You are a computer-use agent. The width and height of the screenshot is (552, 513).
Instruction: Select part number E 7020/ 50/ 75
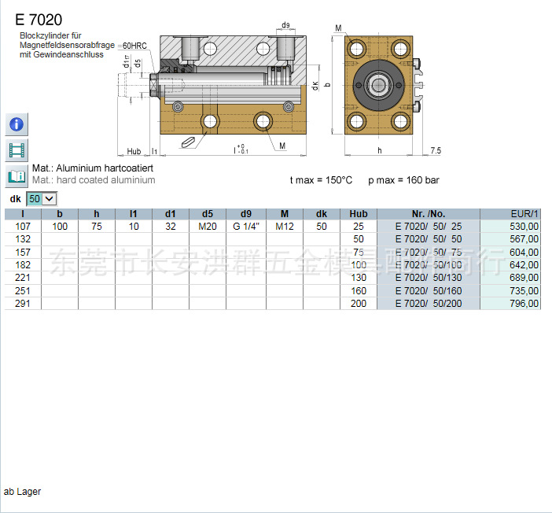point(429,253)
